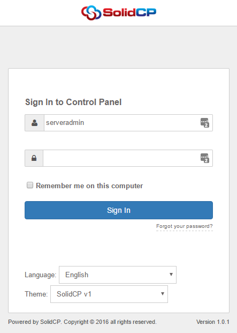The height and width of the screenshot is (333, 237).
Task: Open password manager icon in username field
Action: click(x=205, y=123)
